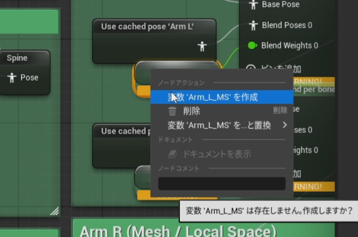Click the Blend Poses 0 pin icon

tap(253, 26)
